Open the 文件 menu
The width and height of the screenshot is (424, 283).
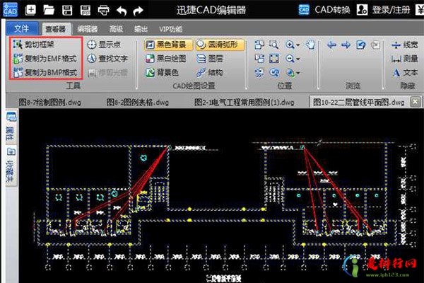pyautogui.click(x=22, y=28)
